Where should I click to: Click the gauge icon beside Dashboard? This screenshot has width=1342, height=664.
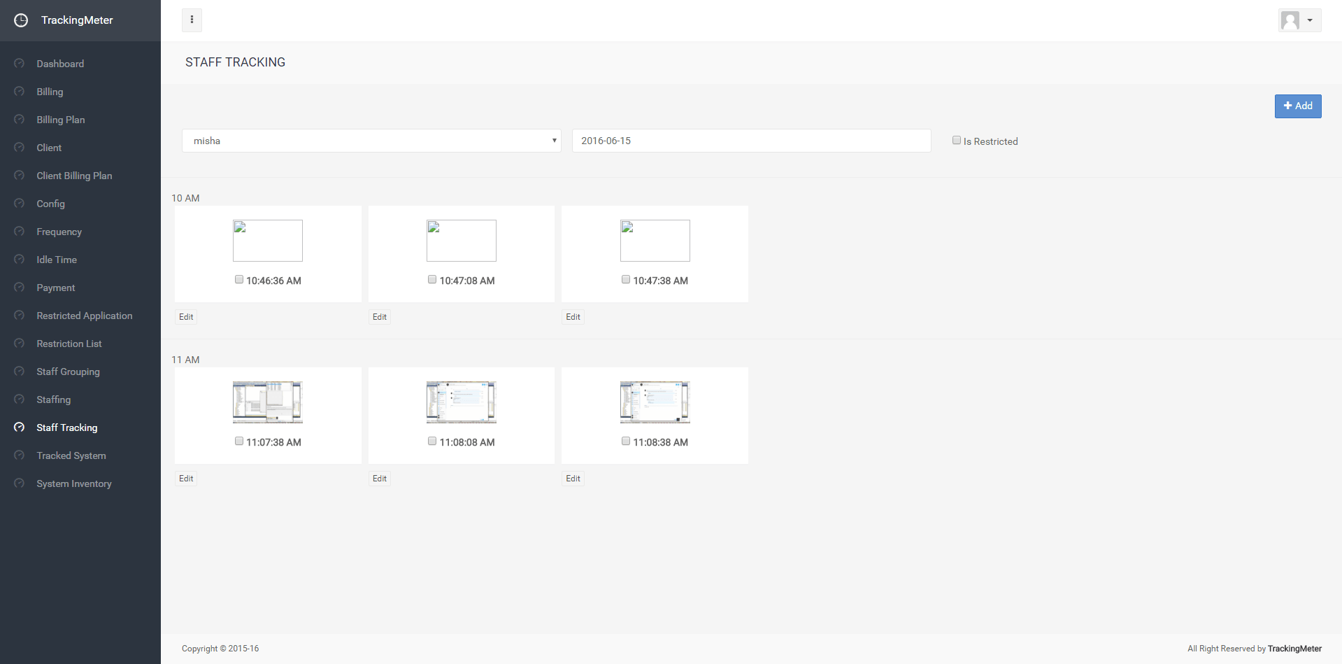pos(20,64)
